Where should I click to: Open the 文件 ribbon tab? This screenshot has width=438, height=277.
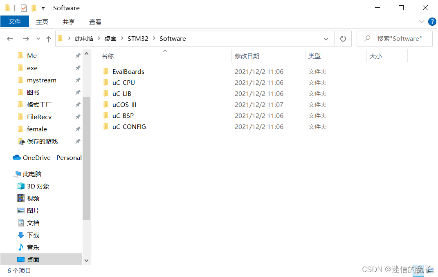pos(15,22)
